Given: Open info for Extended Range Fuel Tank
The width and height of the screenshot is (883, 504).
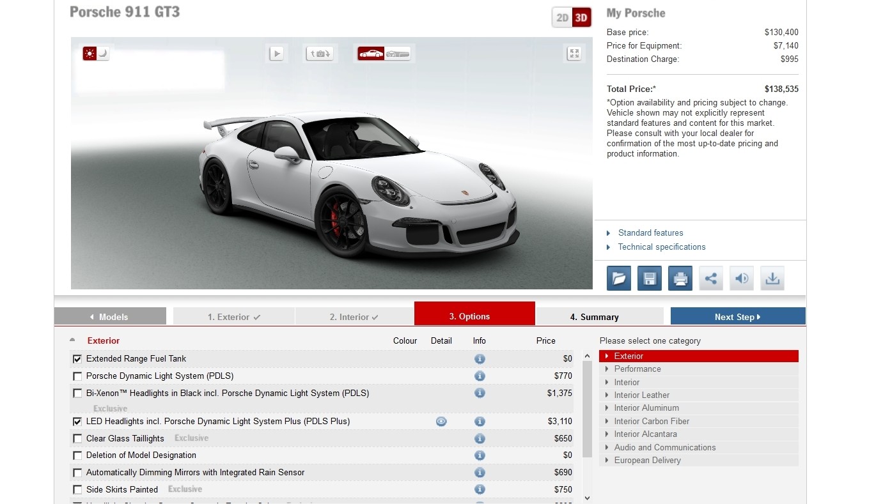Looking at the screenshot, I should click(x=480, y=359).
